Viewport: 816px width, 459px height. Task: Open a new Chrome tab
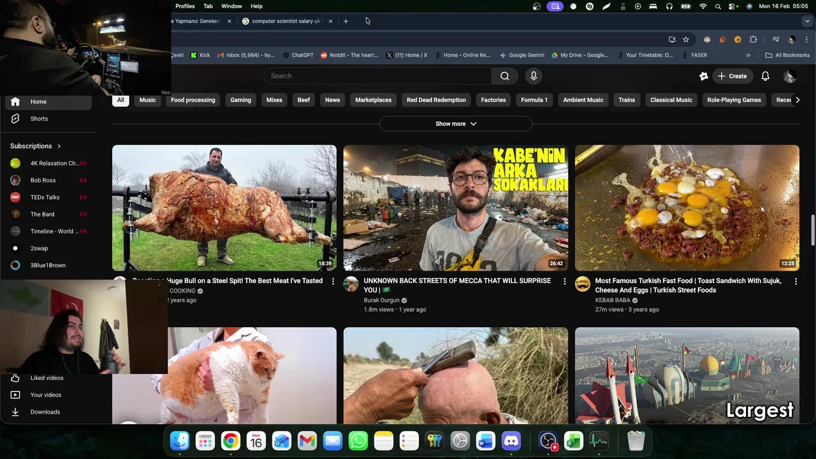pos(346,21)
